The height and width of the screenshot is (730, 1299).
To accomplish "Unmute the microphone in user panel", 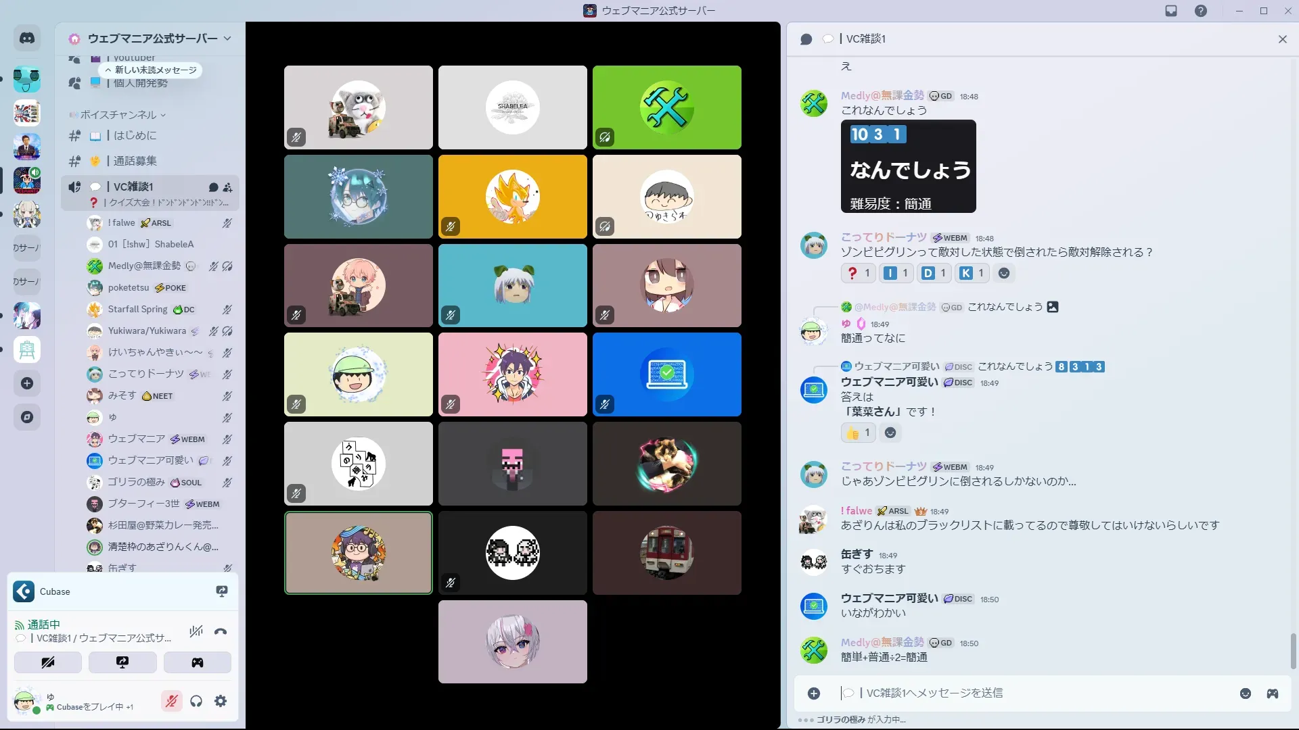I will (x=171, y=701).
